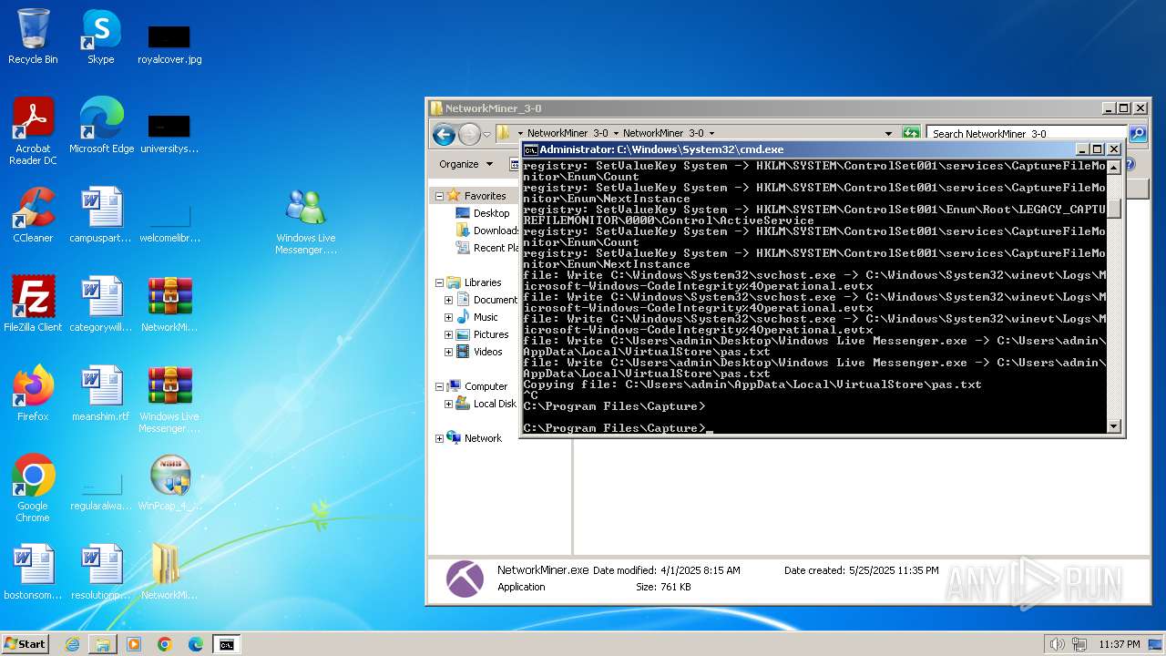Image resolution: width=1166 pixels, height=656 pixels.
Task: Open Internet Explorer from taskbar
Action: (72, 644)
